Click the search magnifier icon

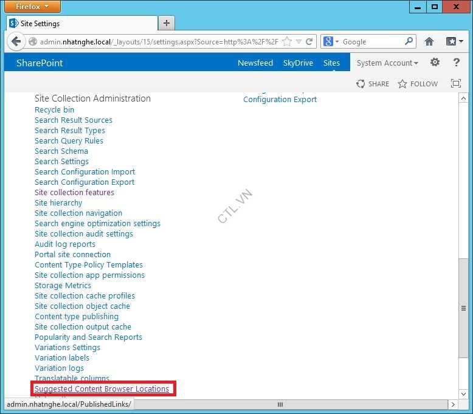[x=409, y=41]
